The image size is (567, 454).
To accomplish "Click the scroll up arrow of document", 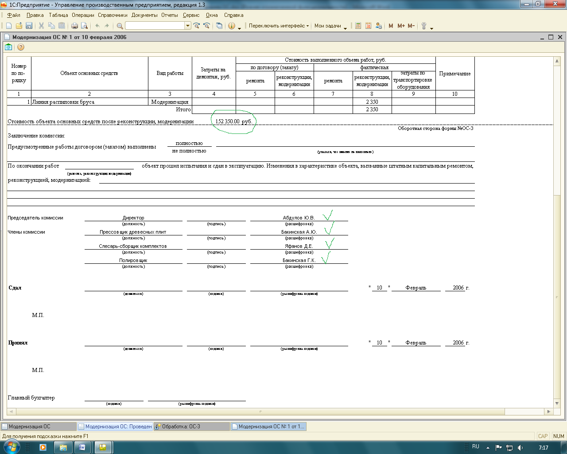I will click(557, 60).
